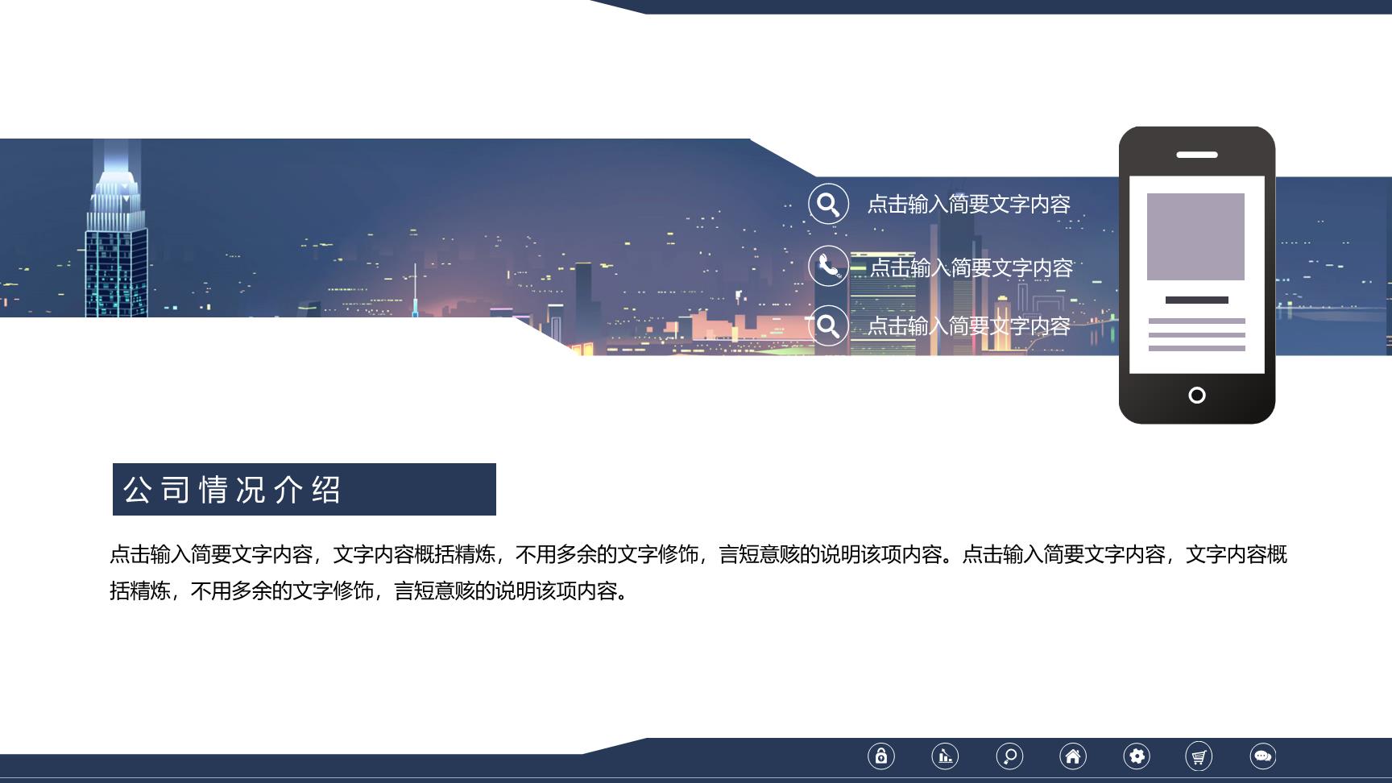Screen dimensions: 1392x783
Task: Open the chat bubbles icon in the bottom bar
Action: click(1263, 756)
